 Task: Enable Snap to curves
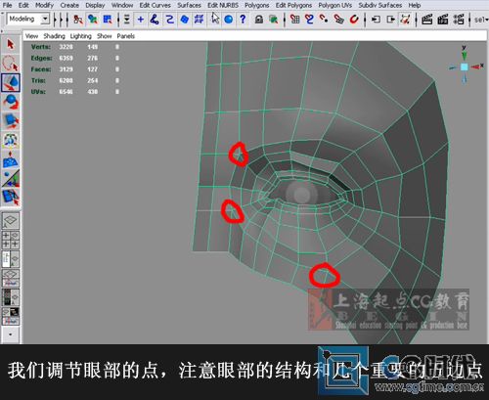point(309,20)
